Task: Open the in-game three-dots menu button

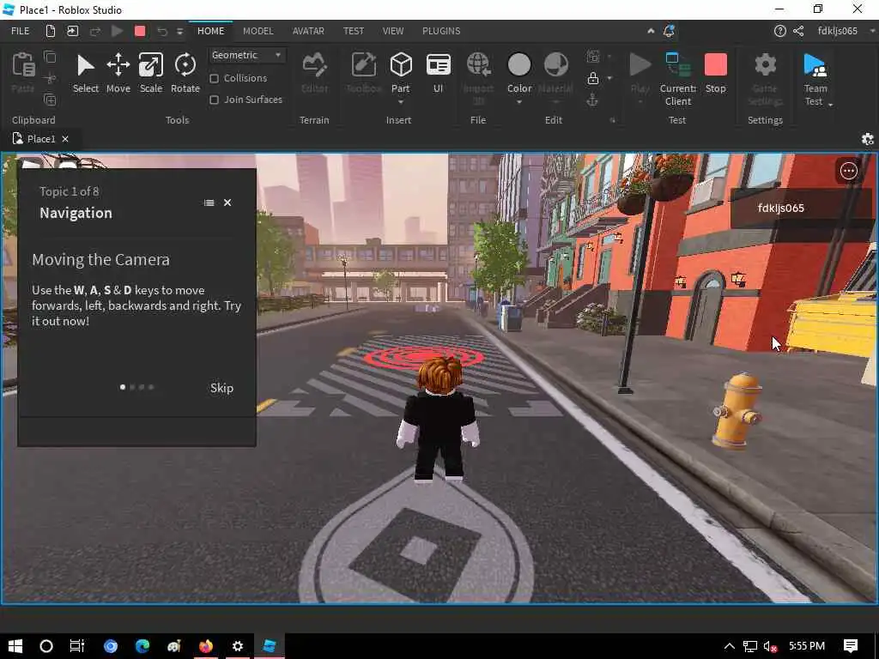Action: [x=848, y=171]
